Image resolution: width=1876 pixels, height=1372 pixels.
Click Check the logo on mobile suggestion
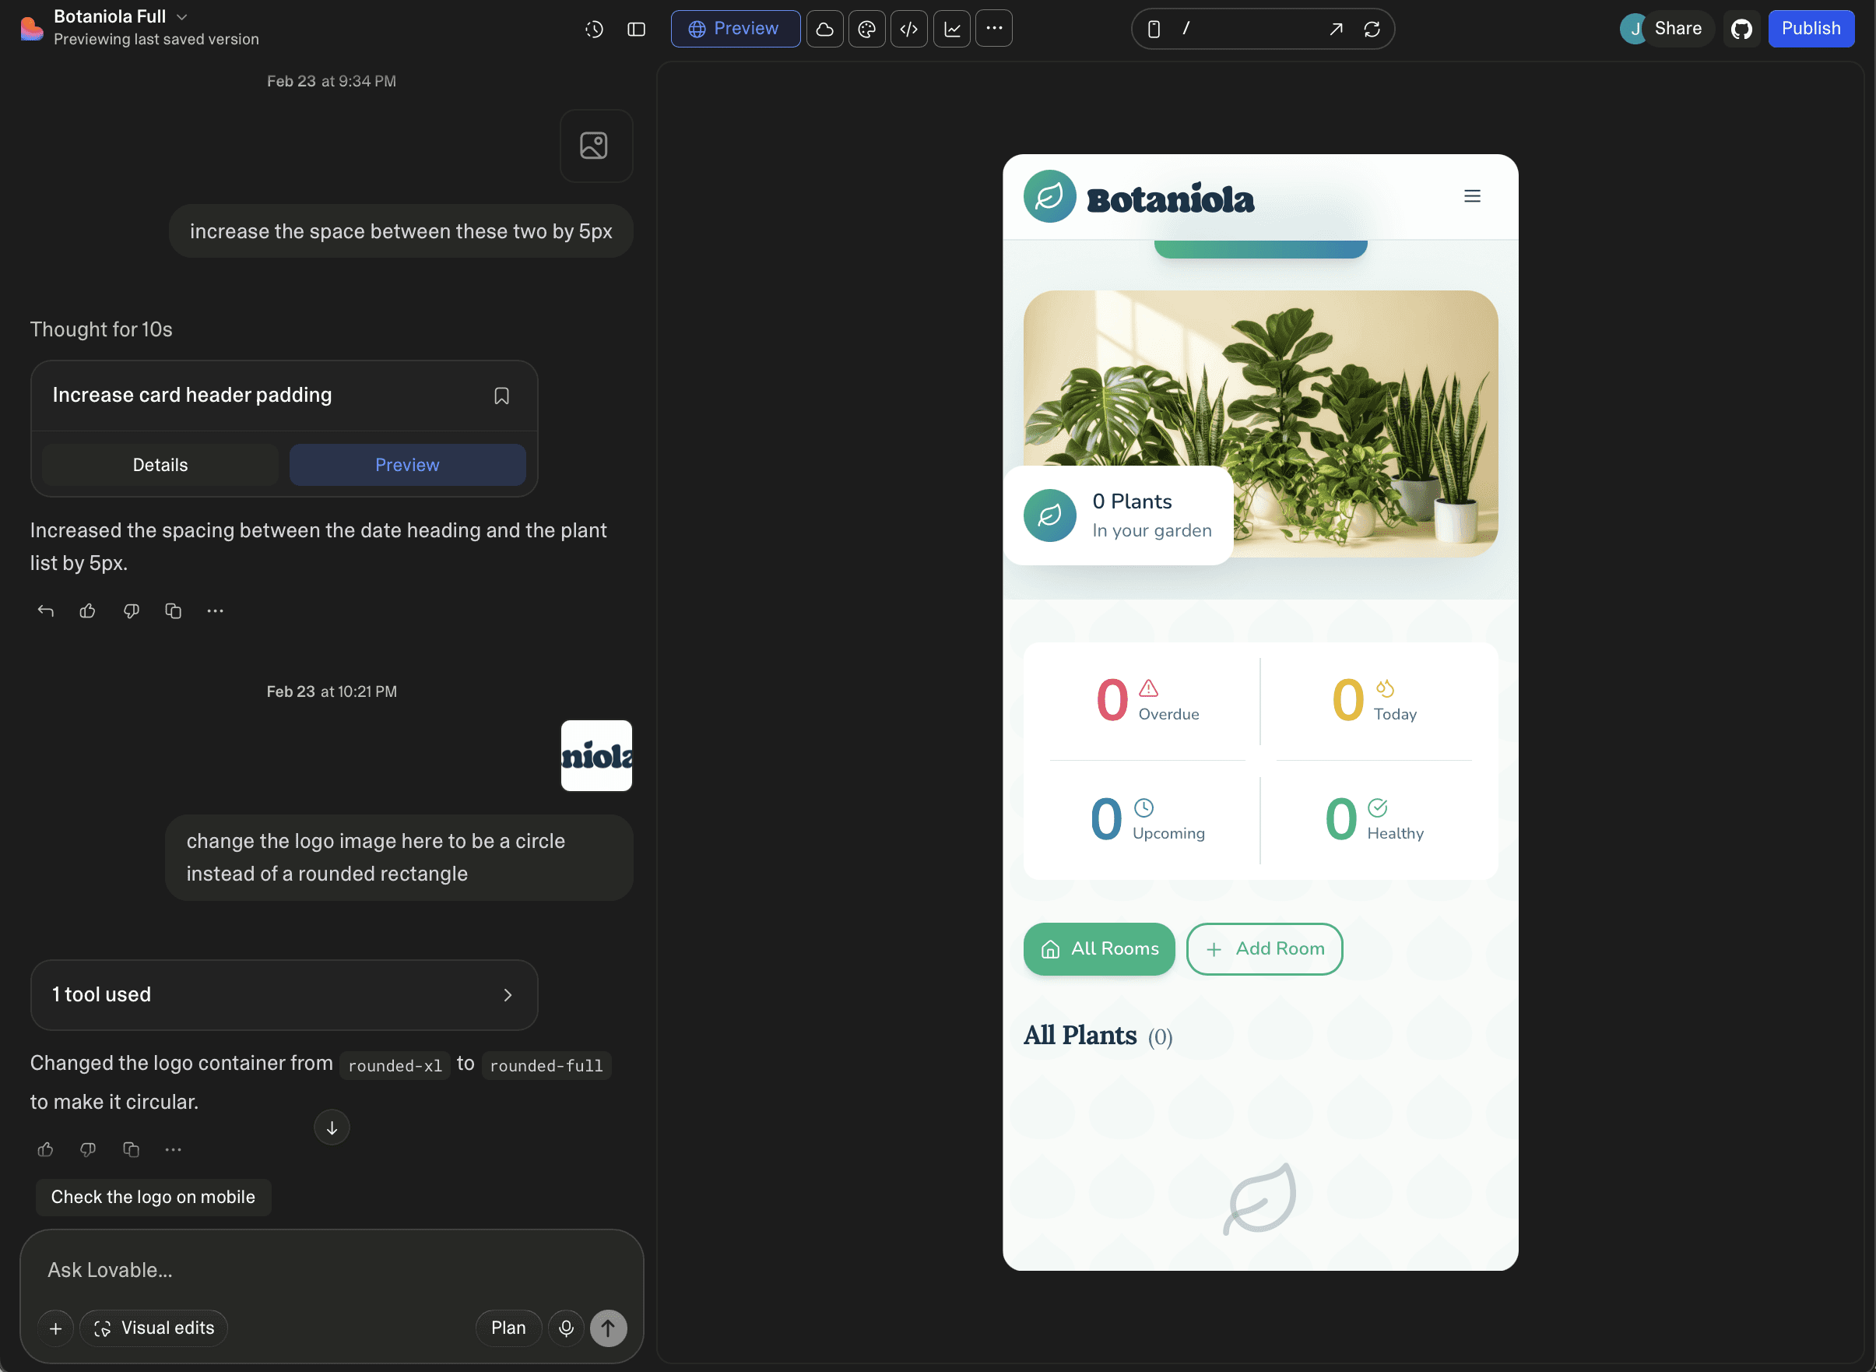pyautogui.click(x=153, y=1197)
